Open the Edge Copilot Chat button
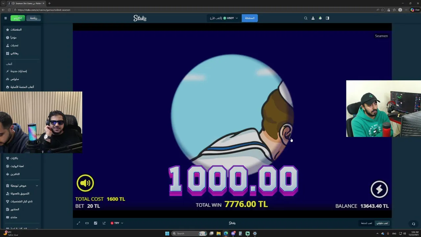The width and height of the screenshot is (421, 237). (x=414, y=10)
